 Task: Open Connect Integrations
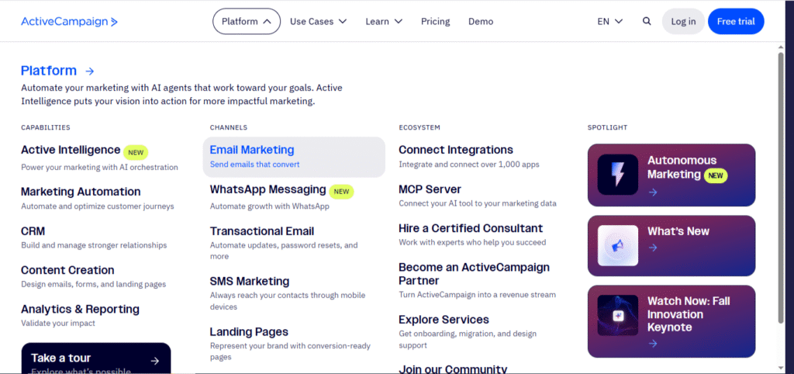pos(456,150)
